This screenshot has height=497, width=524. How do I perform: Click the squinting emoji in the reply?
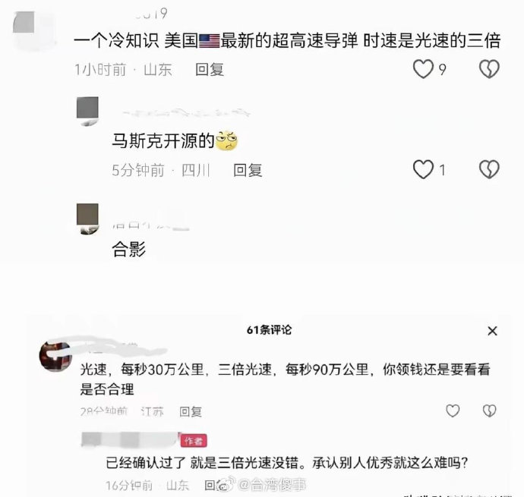pyautogui.click(x=226, y=140)
